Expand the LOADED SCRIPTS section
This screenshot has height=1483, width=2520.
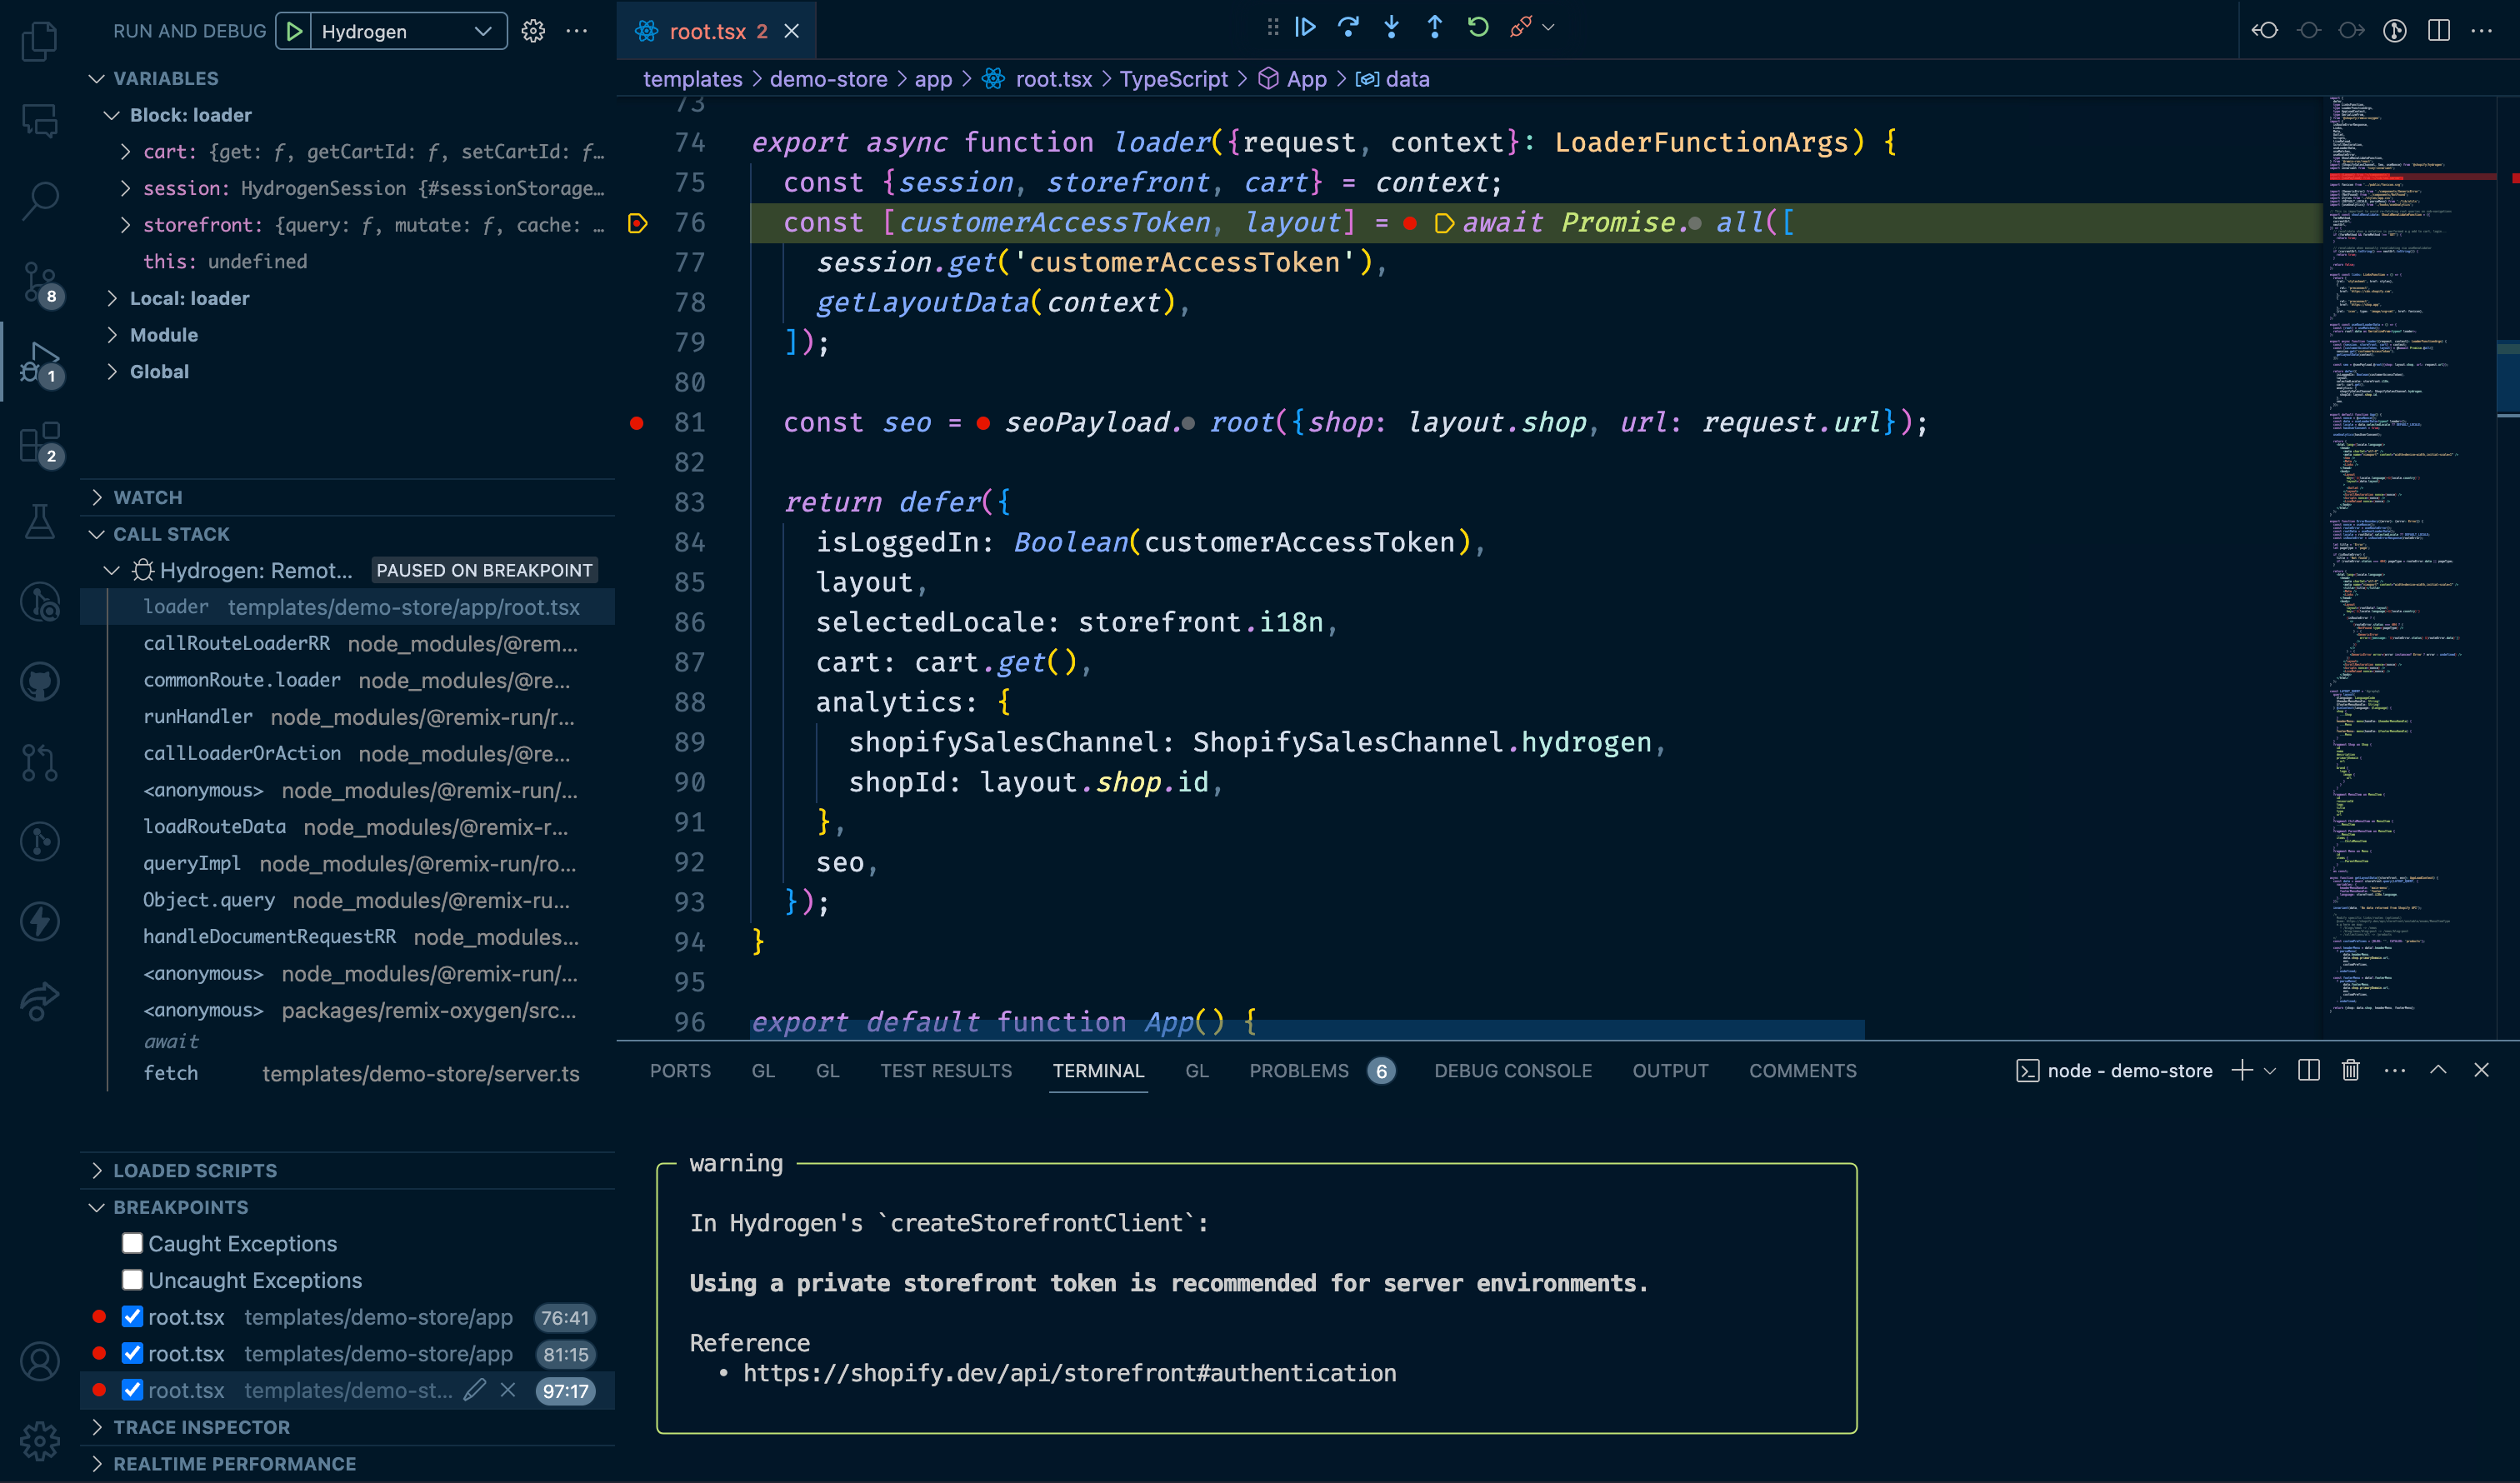pyautogui.click(x=192, y=1167)
